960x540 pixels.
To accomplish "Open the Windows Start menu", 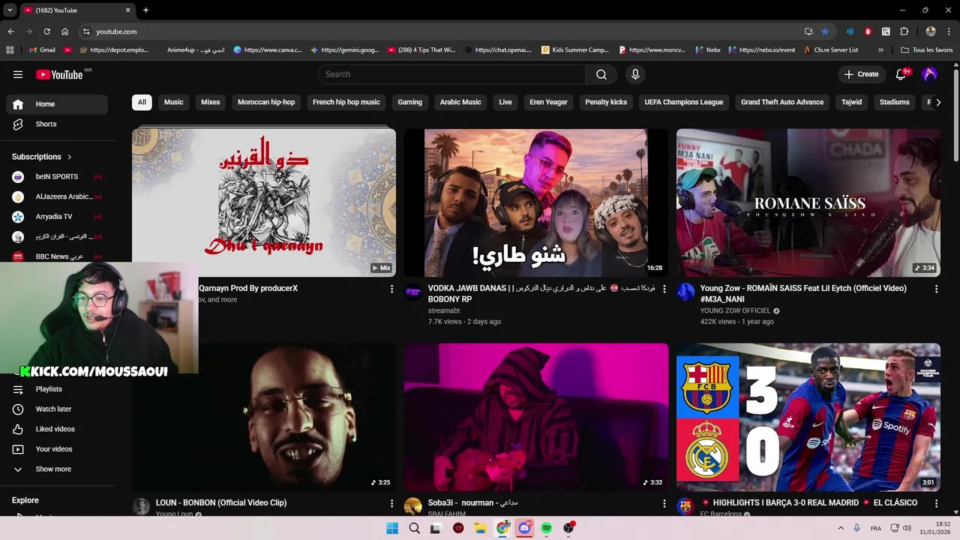I will (392, 528).
